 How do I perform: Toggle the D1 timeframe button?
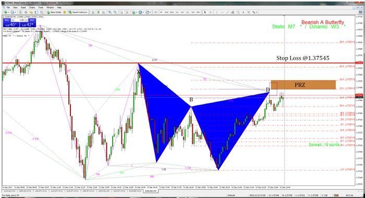coord(188,12)
